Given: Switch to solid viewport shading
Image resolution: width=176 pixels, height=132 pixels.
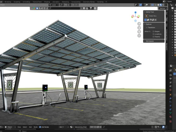Looking at the screenshot, I should (158, 5).
